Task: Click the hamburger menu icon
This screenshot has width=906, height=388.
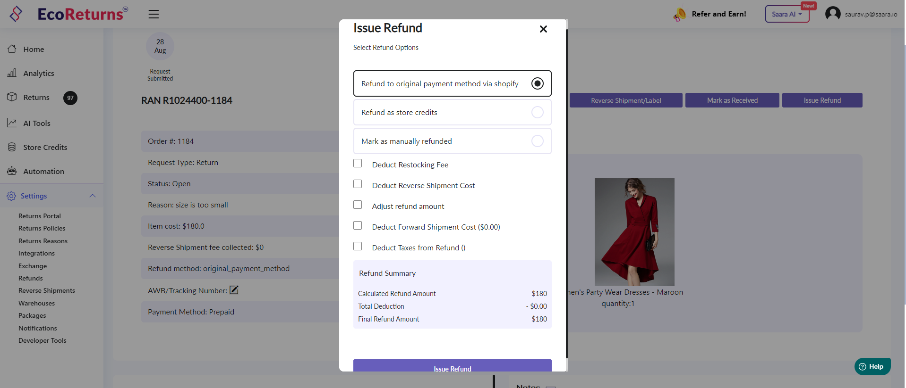Action: point(154,14)
